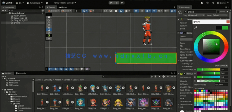Click the ground name field in Inspector
This screenshot has height=112, width=232.
202,12
